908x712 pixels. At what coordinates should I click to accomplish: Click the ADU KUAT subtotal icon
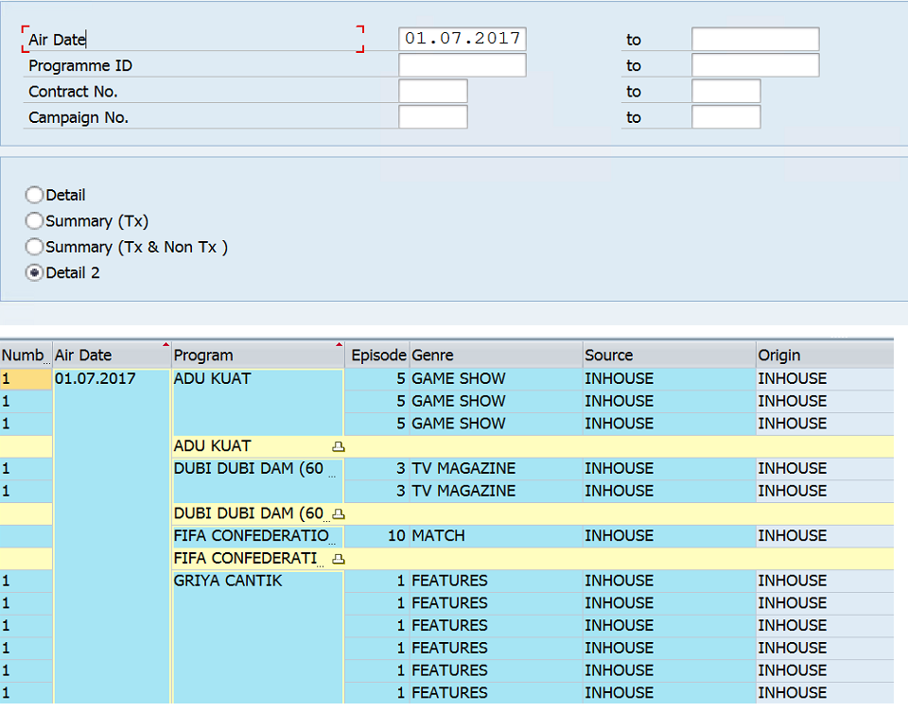[x=339, y=446]
